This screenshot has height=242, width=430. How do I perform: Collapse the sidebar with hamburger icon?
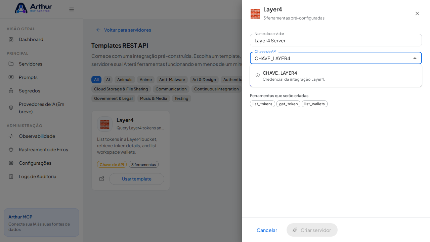(x=72, y=9)
